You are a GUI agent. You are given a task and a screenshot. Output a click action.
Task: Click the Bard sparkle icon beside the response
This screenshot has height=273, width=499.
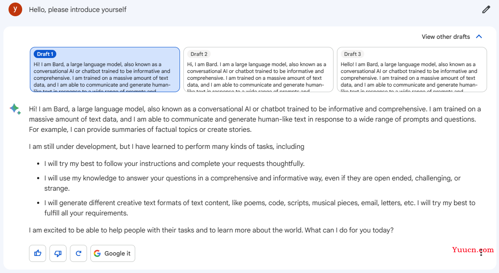point(15,109)
